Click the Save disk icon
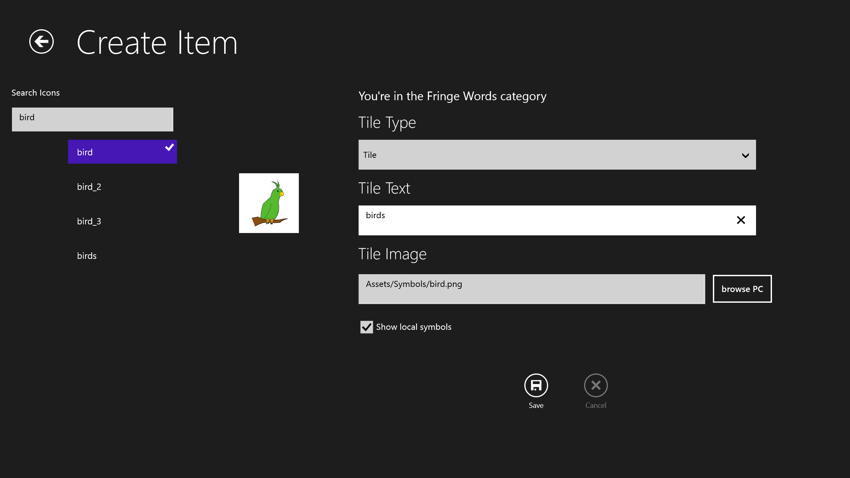The image size is (850, 478). pyautogui.click(x=536, y=385)
